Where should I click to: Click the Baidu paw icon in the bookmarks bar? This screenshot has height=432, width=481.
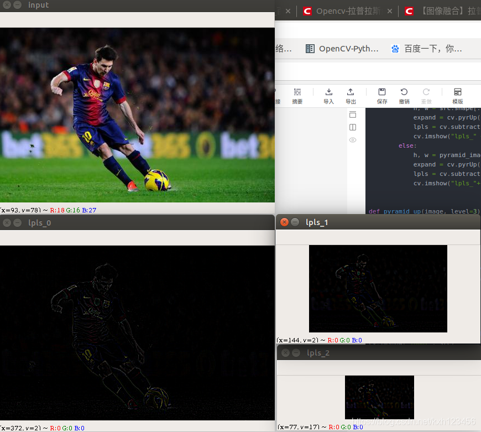395,48
